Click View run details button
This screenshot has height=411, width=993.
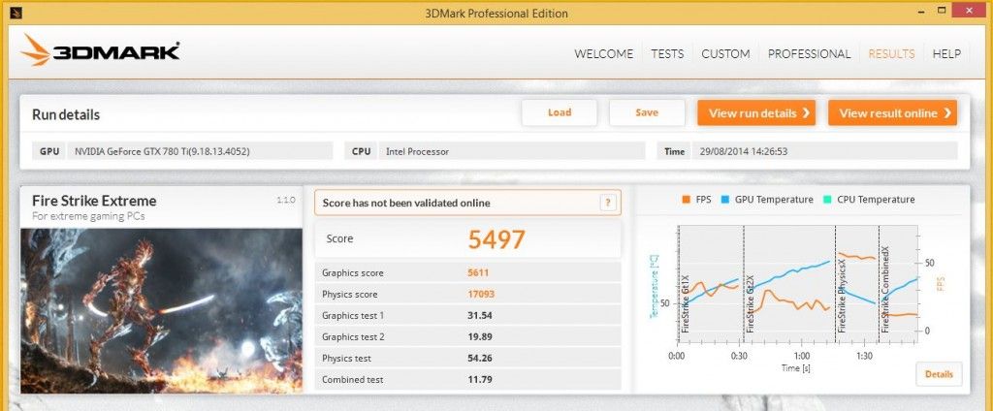pos(756,113)
